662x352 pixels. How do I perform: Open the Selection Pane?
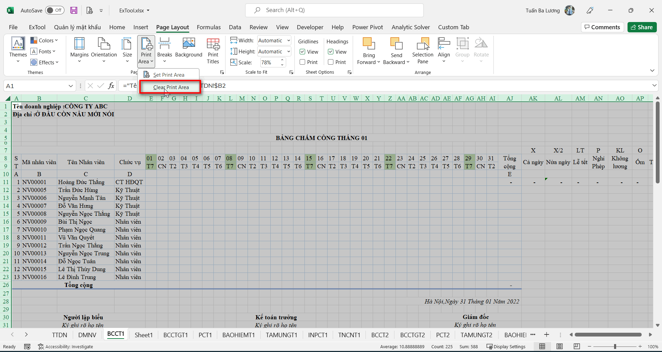pyautogui.click(x=423, y=50)
